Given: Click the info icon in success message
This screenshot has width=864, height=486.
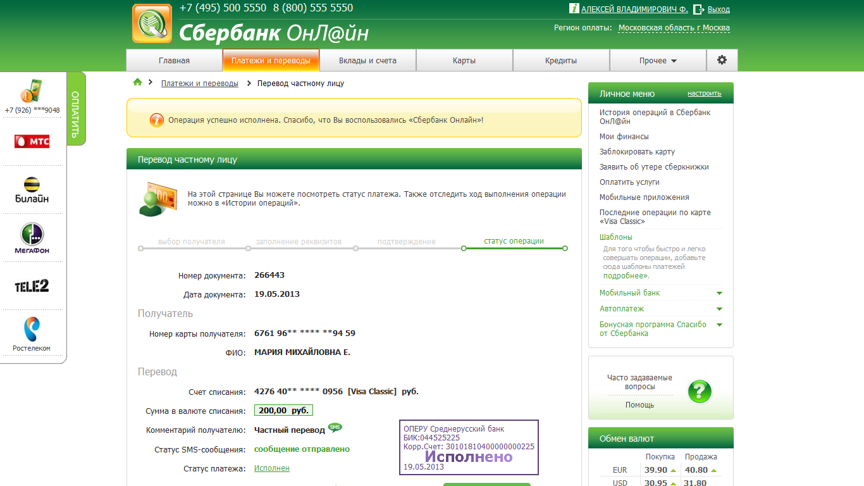Looking at the screenshot, I should [x=156, y=120].
